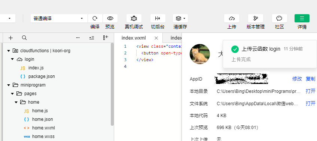Click the 编译 compile refresh icon
The image size is (317, 141).
click(x=95, y=18)
